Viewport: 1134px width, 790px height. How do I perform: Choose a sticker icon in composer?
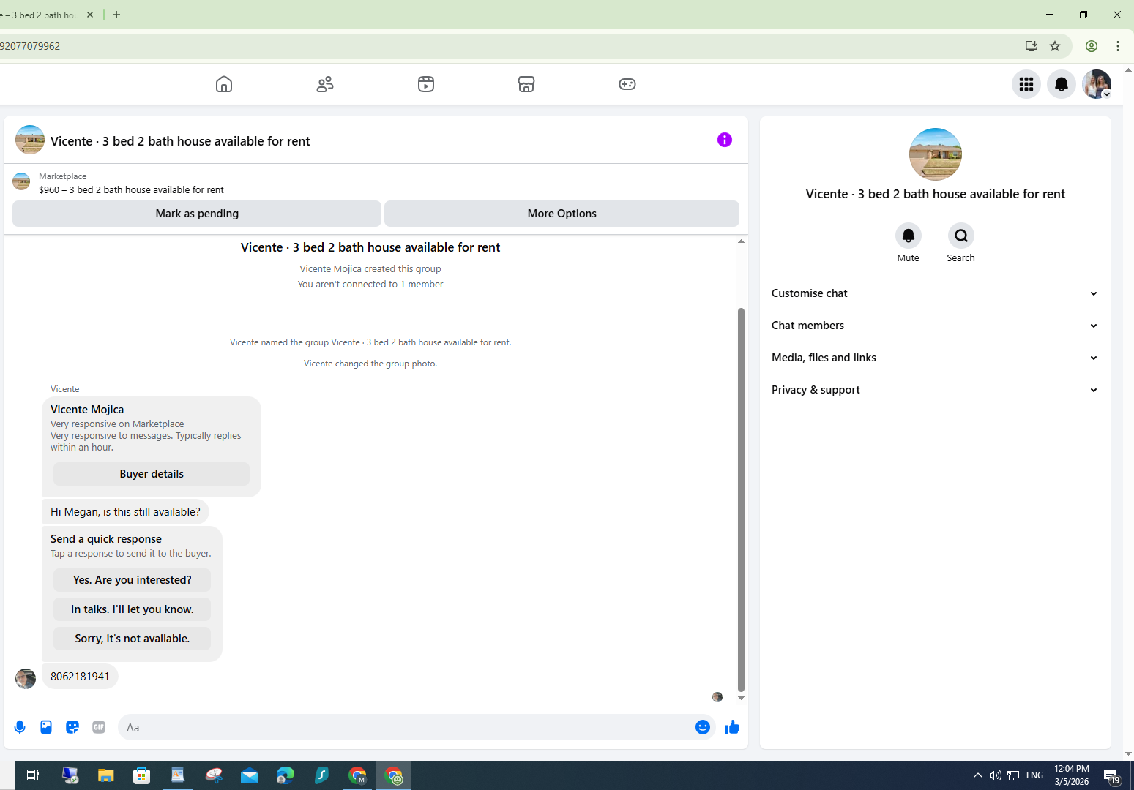(72, 727)
